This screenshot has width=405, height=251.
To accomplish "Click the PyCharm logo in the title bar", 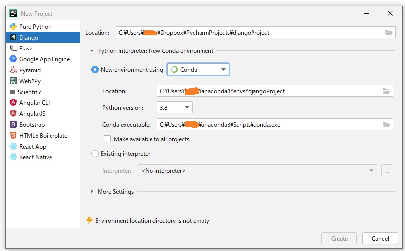I will (x=13, y=13).
